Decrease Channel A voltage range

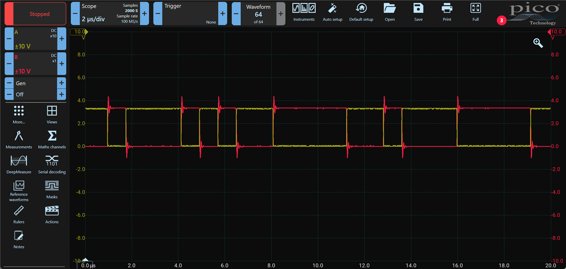coord(9,39)
